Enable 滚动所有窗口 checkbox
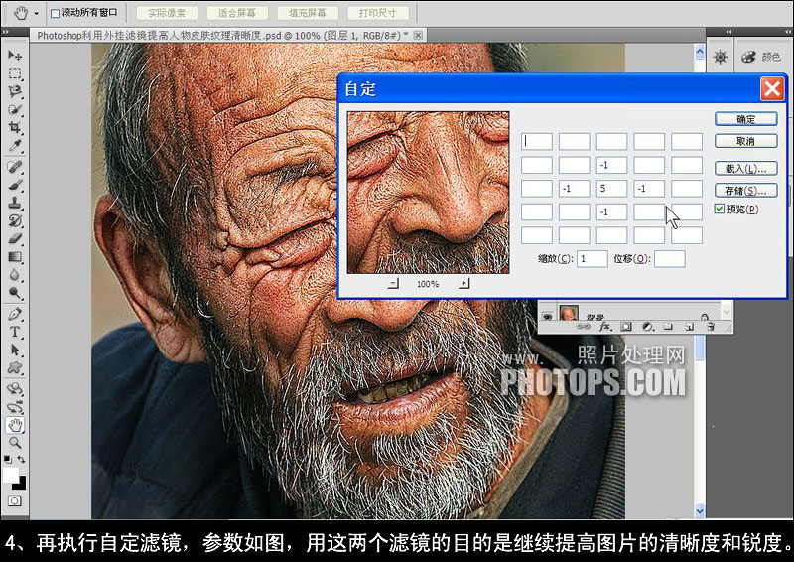The image size is (794, 562). (55, 13)
